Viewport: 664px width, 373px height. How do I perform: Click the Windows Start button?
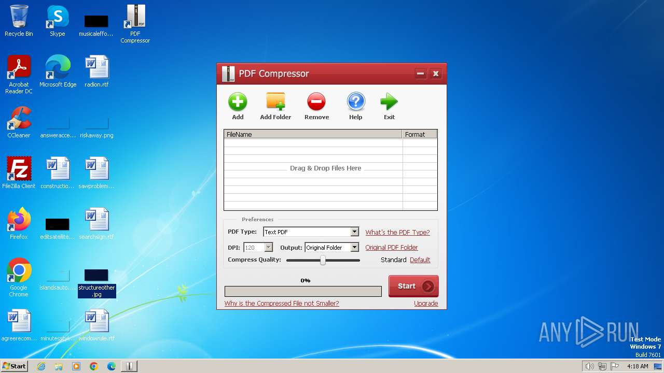(x=14, y=366)
